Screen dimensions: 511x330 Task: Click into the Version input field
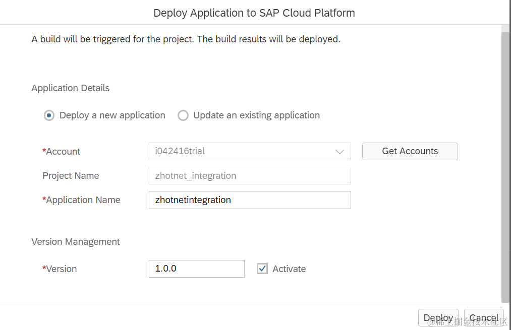(196, 269)
